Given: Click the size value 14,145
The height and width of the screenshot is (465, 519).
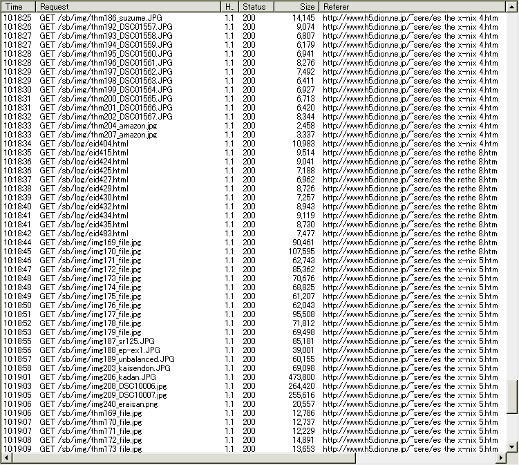Looking at the screenshot, I should click(303, 18).
